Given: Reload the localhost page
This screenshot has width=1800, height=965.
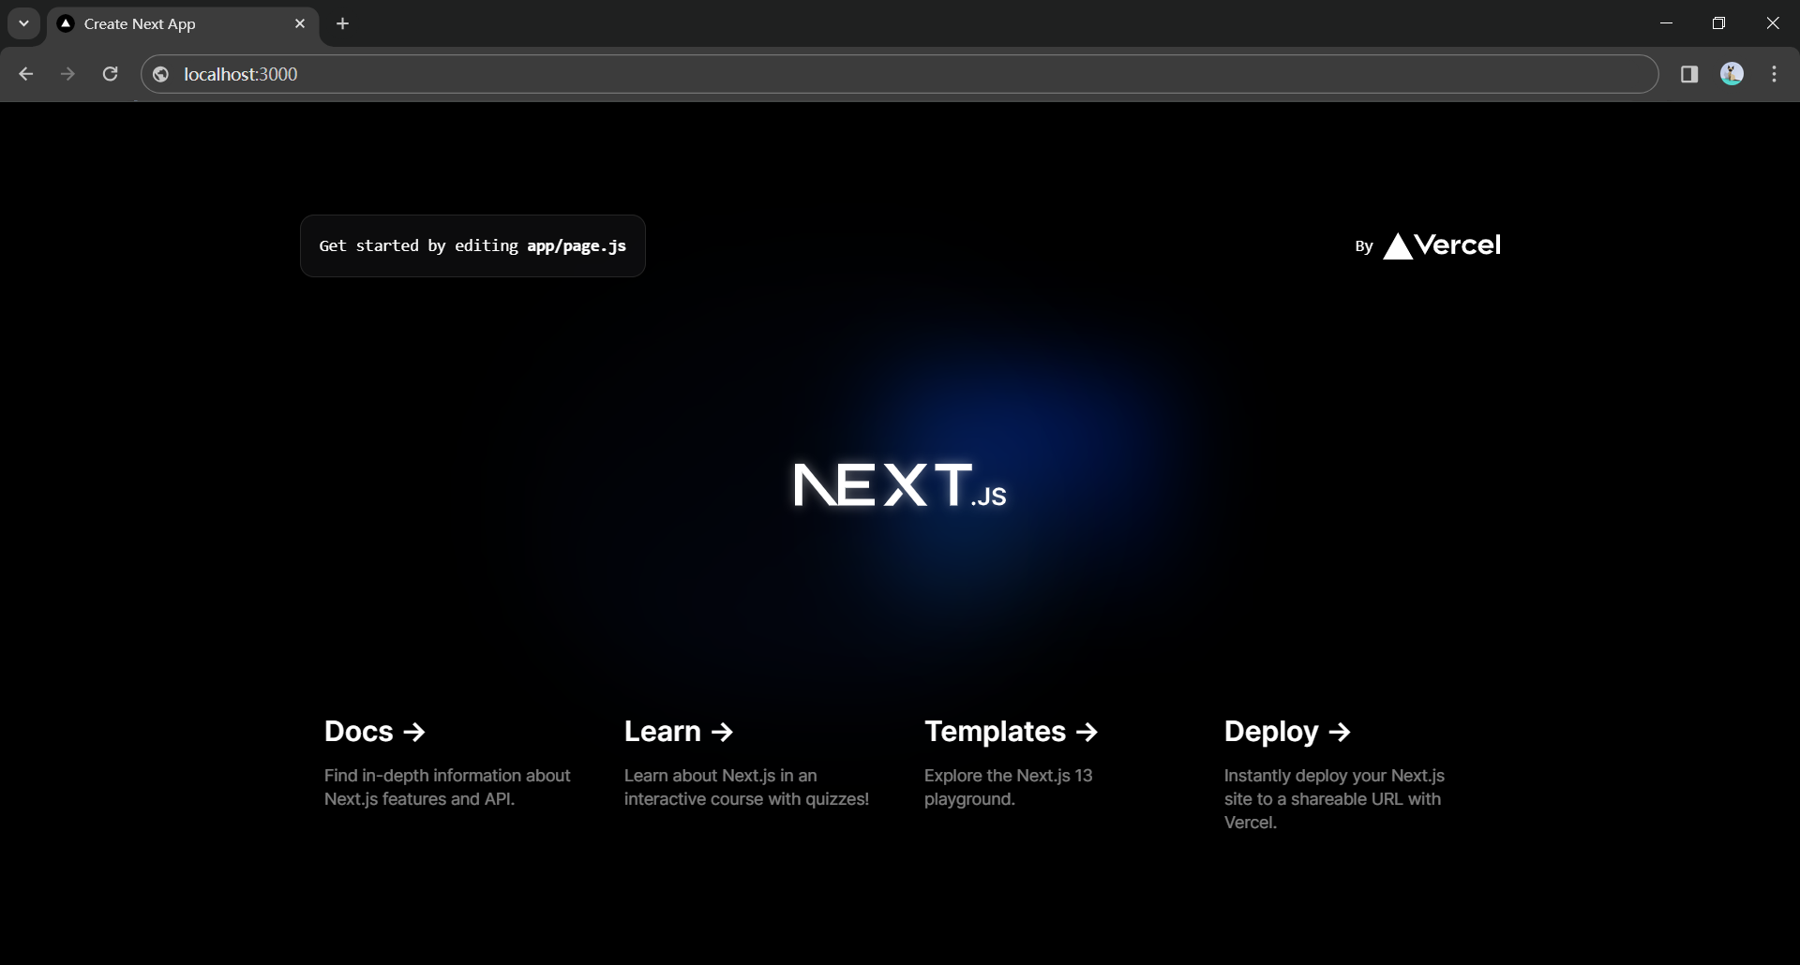Looking at the screenshot, I should click(x=110, y=74).
